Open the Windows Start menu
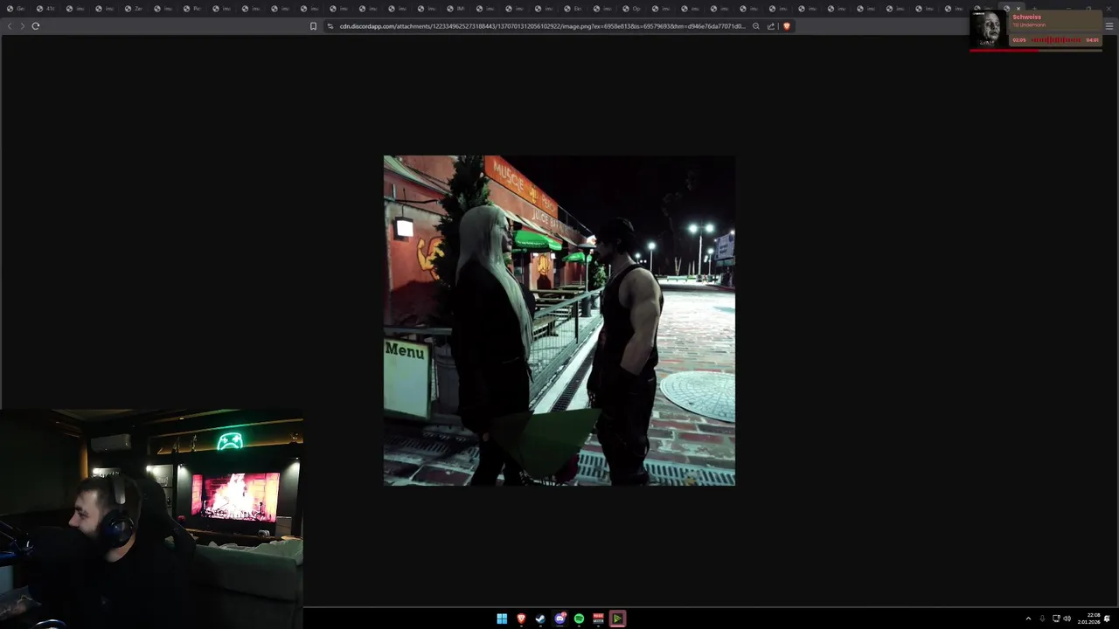Image resolution: width=1119 pixels, height=629 pixels. [x=502, y=619]
